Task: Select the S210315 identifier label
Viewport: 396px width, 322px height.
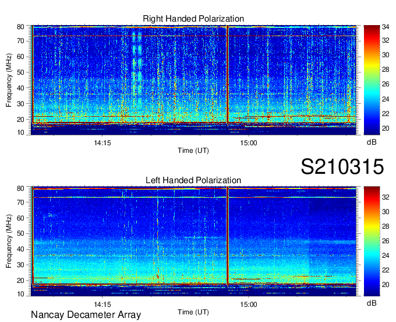Action: click(342, 166)
